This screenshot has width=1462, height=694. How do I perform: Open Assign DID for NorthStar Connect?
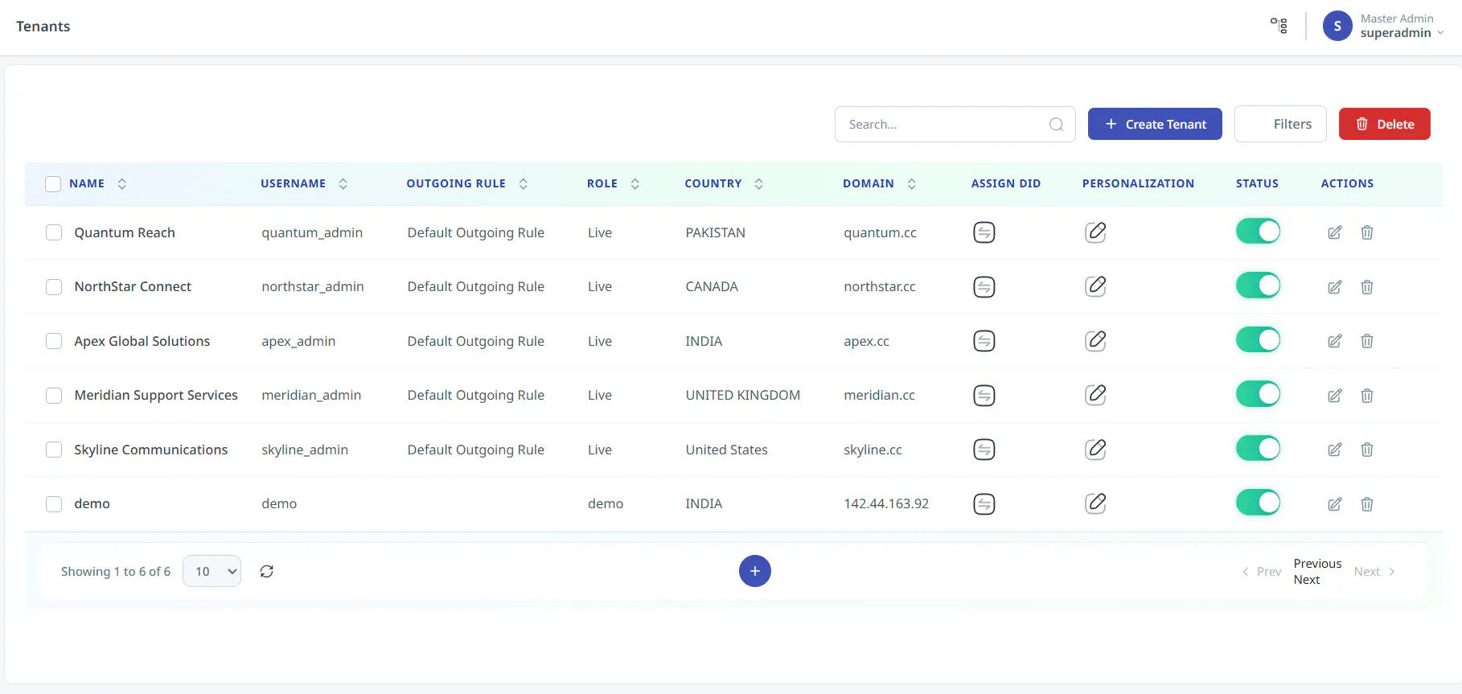pyautogui.click(x=984, y=287)
